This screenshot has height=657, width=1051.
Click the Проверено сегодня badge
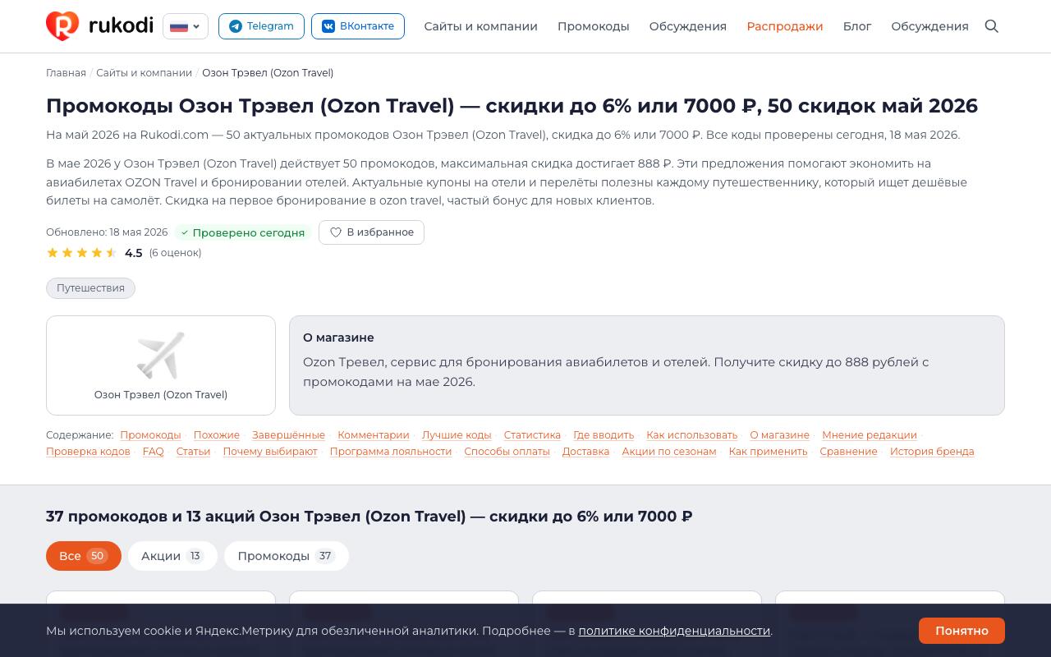(242, 232)
